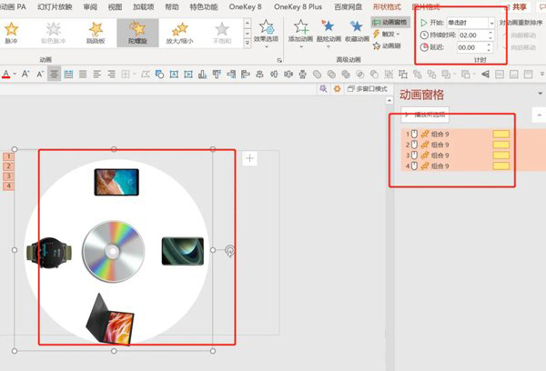Screen dimensions: 546x371
Task: Click 添加动画 add animation button
Action: 301,34
